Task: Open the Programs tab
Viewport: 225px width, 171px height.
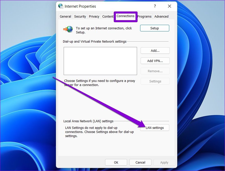Action: [x=144, y=16]
